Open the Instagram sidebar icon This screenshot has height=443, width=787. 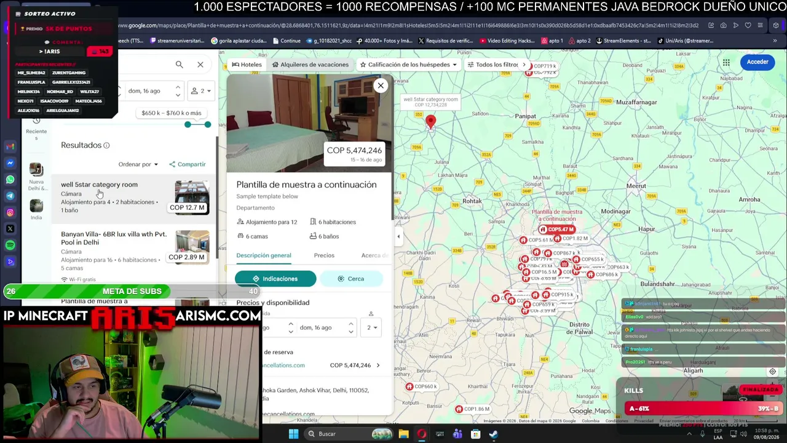pyautogui.click(x=10, y=213)
